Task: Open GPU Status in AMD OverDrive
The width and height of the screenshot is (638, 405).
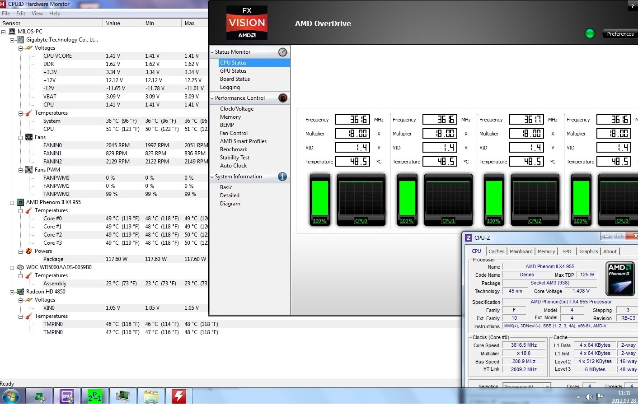Action: coord(233,71)
